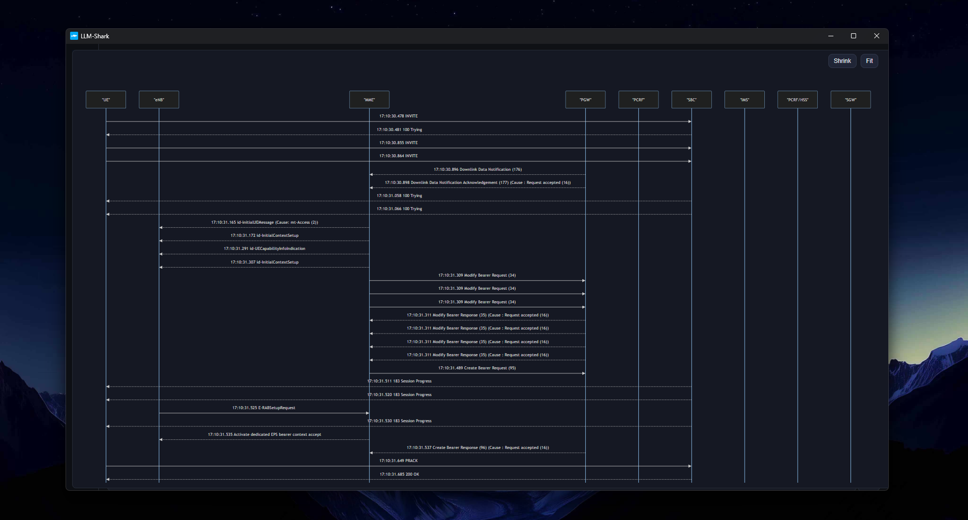968x520 pixels.
Task: Minimize the LLM-Shark window
Action: pos(830,36)
